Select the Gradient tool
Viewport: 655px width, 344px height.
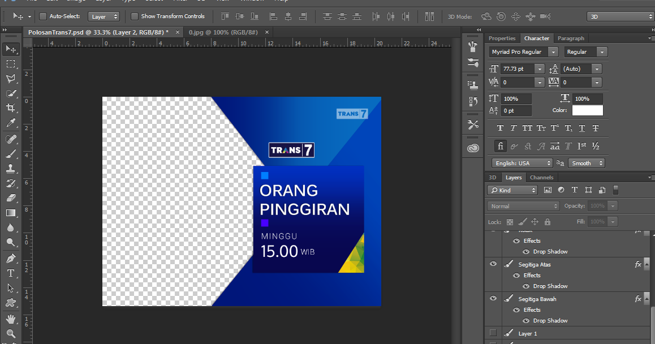click(x=11, y=213)
